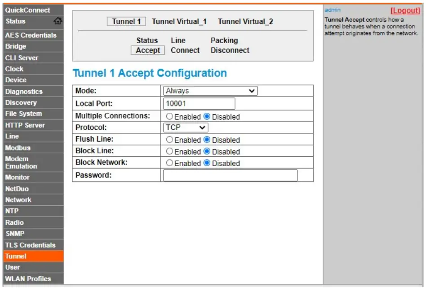
Task: Select the highlighted Tunnel sidebar item
Action: 33,256
